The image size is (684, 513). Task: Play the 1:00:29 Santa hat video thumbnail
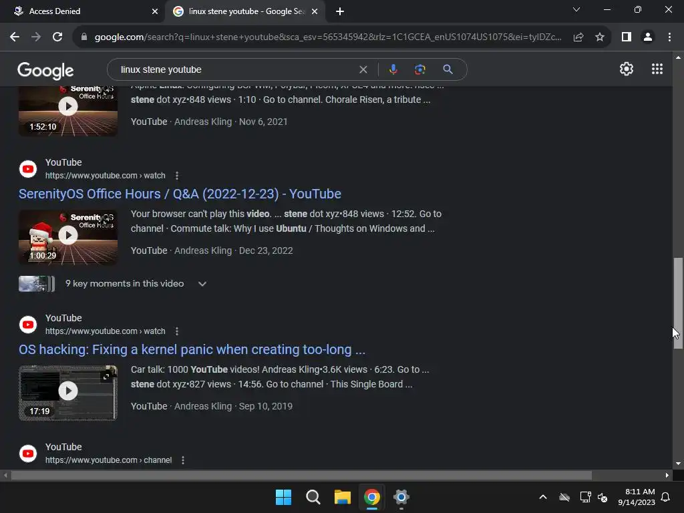68,237
